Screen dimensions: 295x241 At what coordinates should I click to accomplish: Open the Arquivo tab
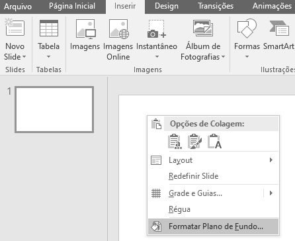coord(18,6)
